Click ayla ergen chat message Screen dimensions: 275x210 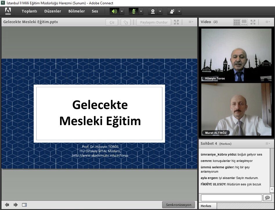click(x=229, y=178)
